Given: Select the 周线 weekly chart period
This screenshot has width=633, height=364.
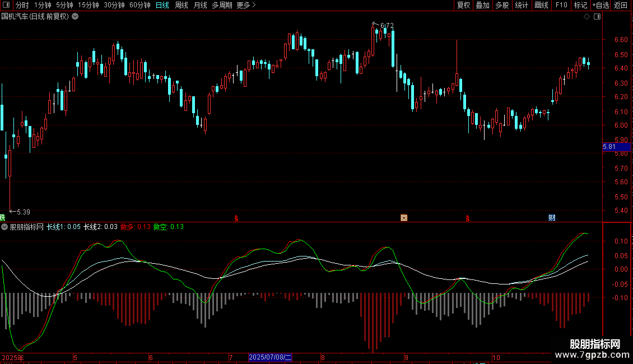Looking at the screenshot, I should click(x=181, y=6).
